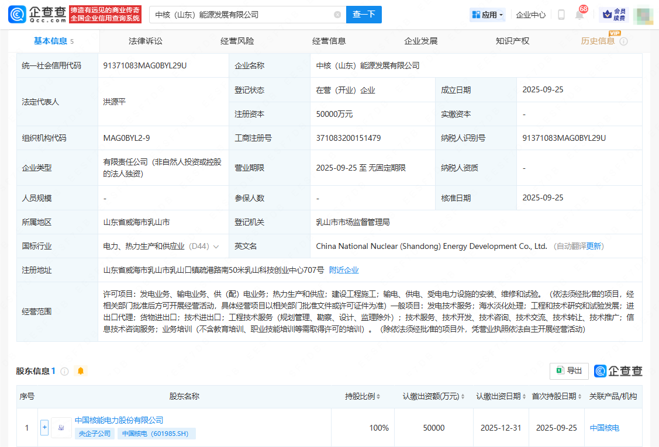Switch to the 法律诉讼 tab
659x447 pixels.
[x=146, y=41]
